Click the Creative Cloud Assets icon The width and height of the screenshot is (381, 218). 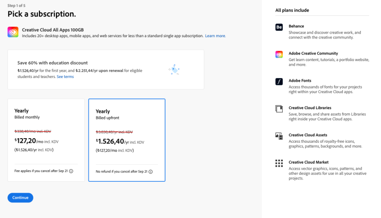[279, 136]
